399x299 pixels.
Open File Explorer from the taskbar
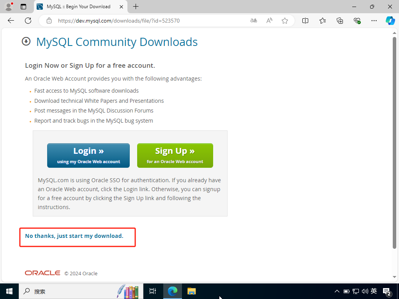click(x=192, y=291)
